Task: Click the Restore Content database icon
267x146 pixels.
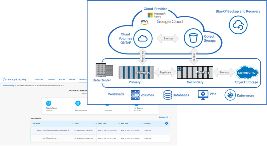Action: (78, 103)
